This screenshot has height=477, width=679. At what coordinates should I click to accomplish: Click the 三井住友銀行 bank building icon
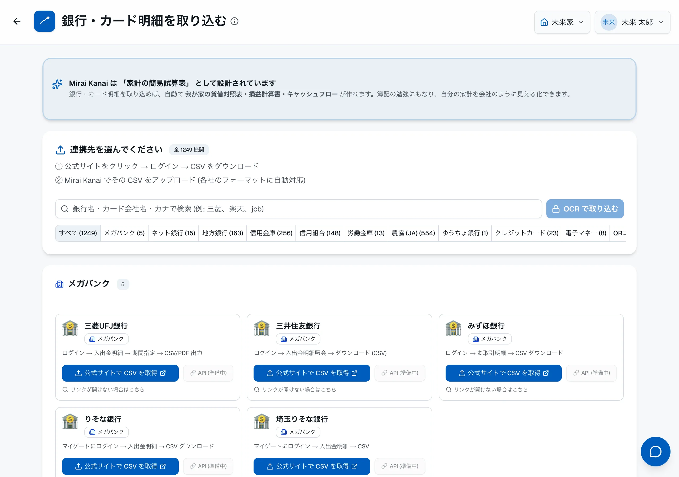click(262, 328)
